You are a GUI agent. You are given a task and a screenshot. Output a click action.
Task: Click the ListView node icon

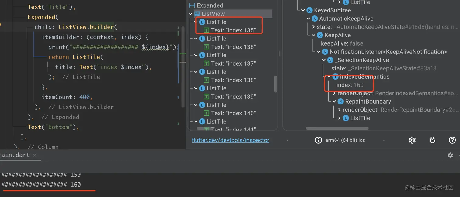[197, 14]
